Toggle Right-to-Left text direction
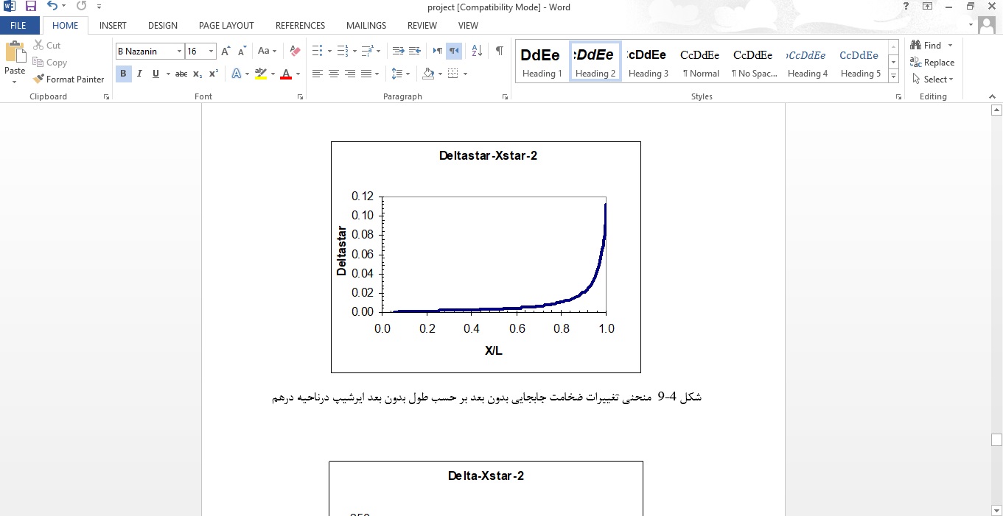The image size is (1003, 516). coord(454,51)
